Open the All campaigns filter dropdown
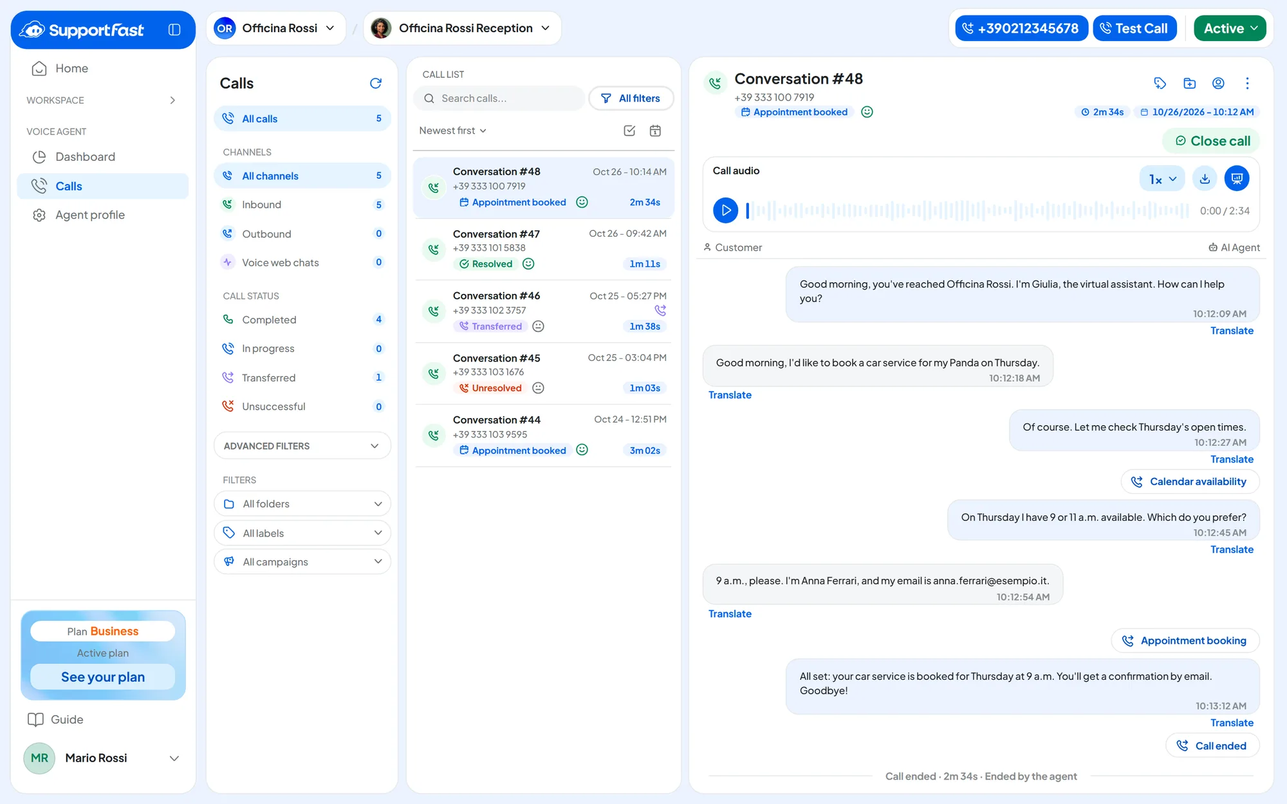1287x804 pixels. 302,562
